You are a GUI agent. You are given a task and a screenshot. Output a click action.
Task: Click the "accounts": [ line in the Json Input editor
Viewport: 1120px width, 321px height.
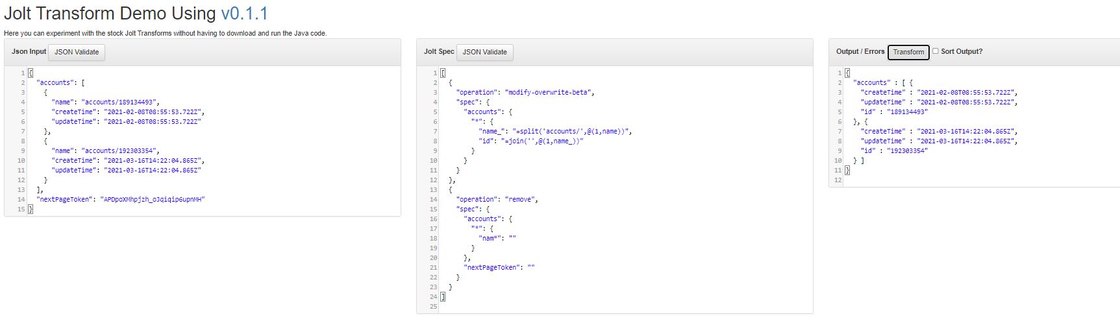pos(60,83)
